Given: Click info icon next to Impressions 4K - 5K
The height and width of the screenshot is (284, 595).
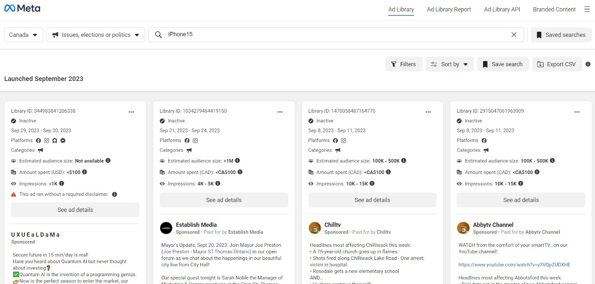Looking at the screenshot, I should click(218, 183).
